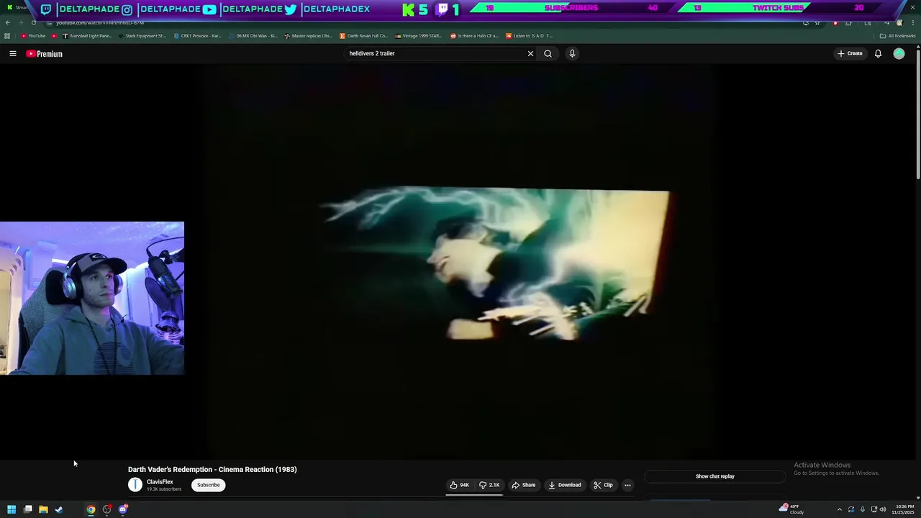Open more actions three-dot menu
921x518 pixels.
click(627, 485)
